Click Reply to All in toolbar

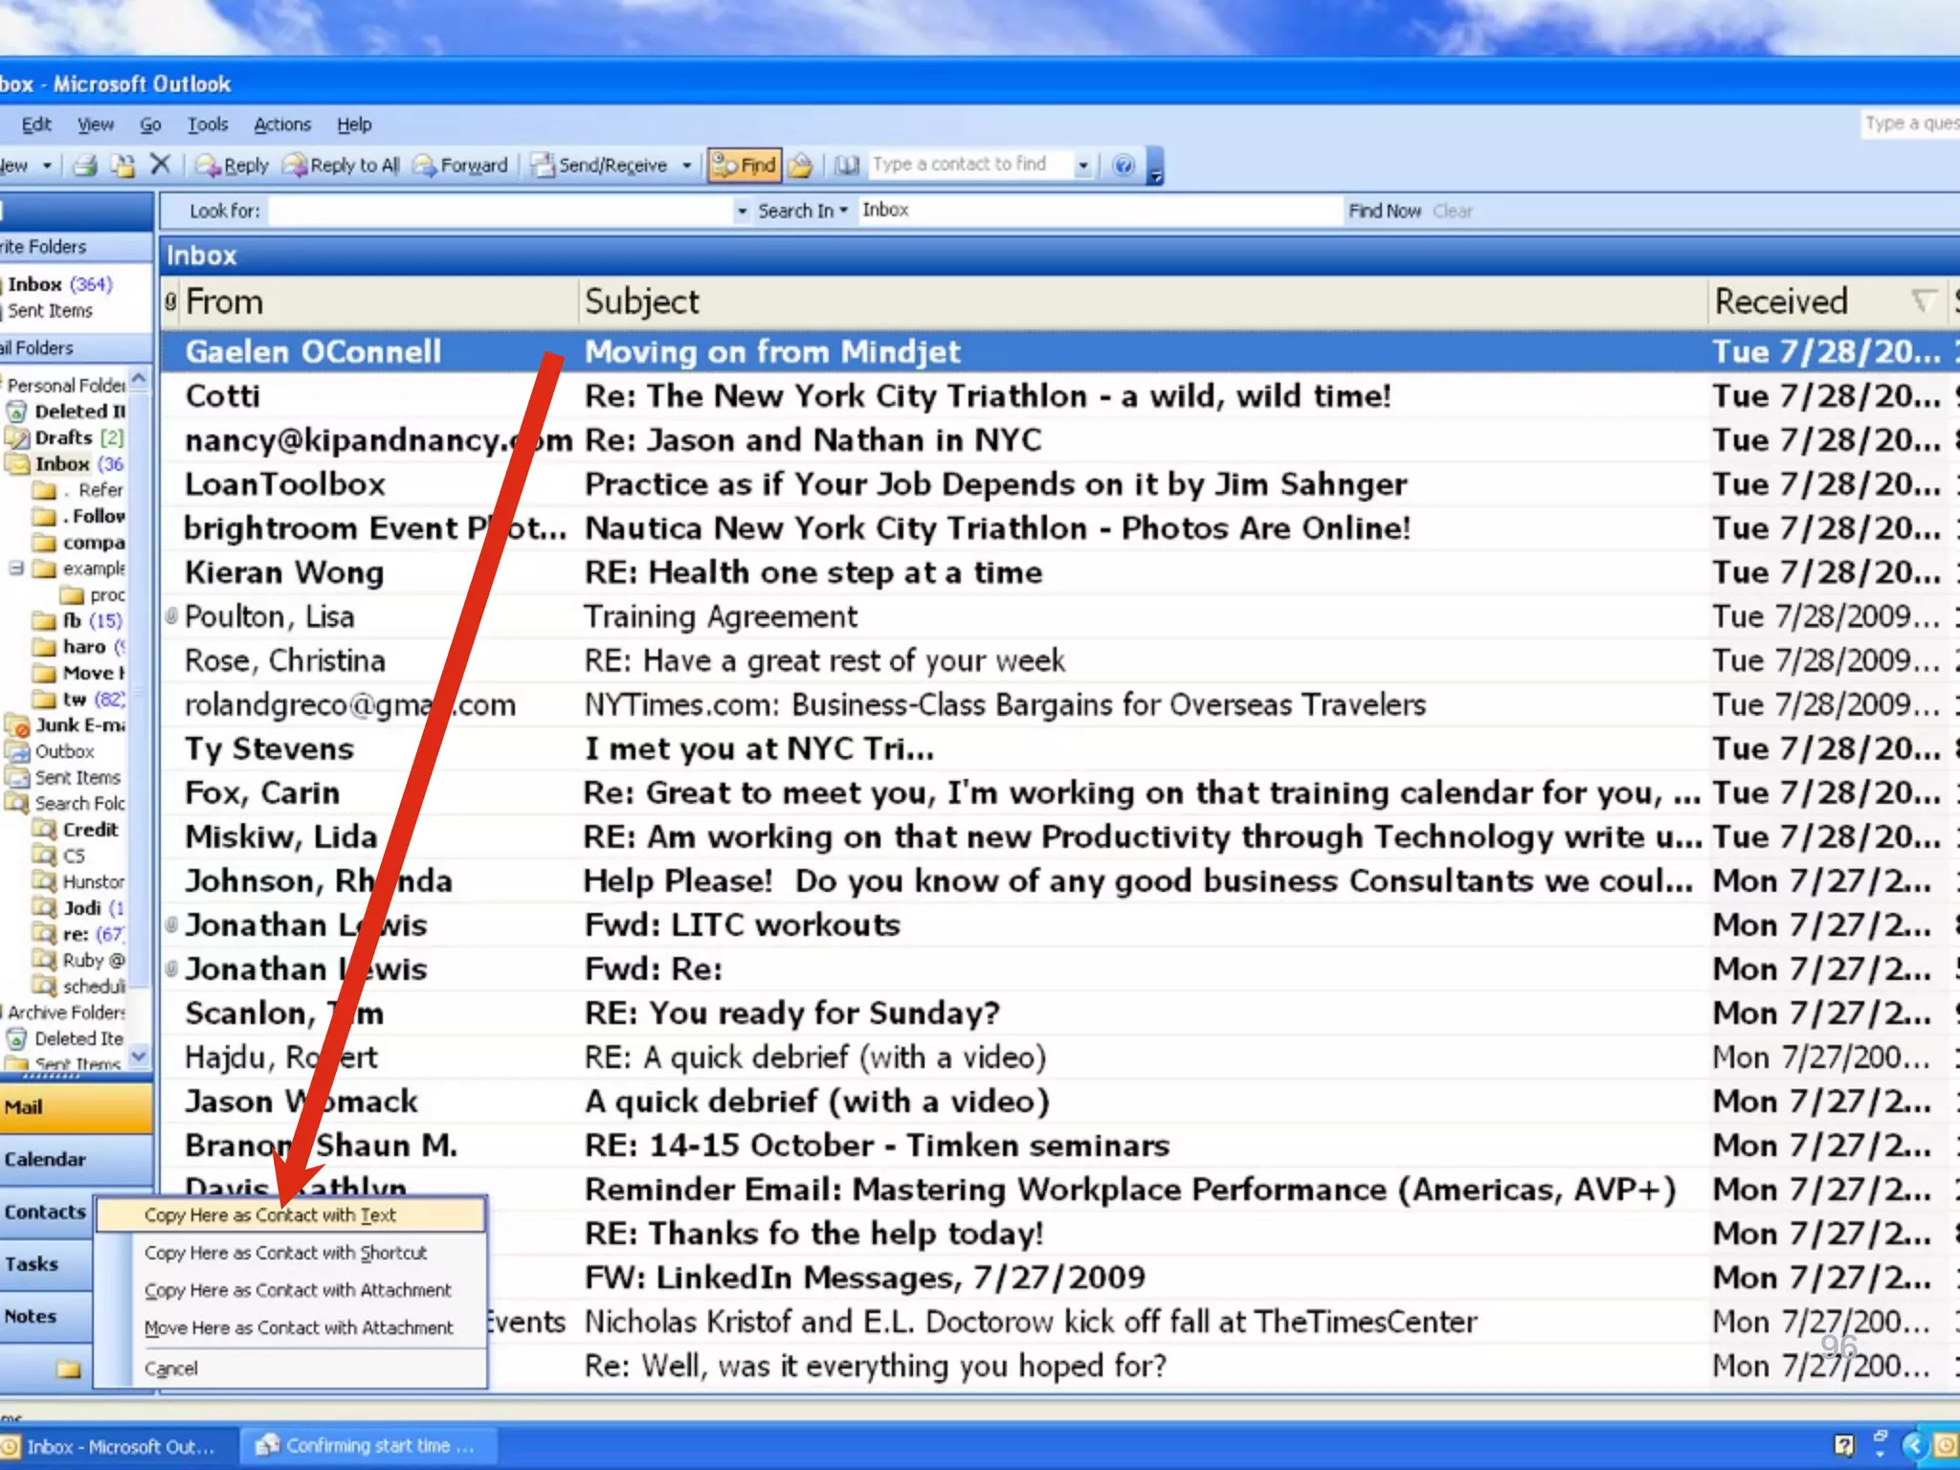click(342, 166)
